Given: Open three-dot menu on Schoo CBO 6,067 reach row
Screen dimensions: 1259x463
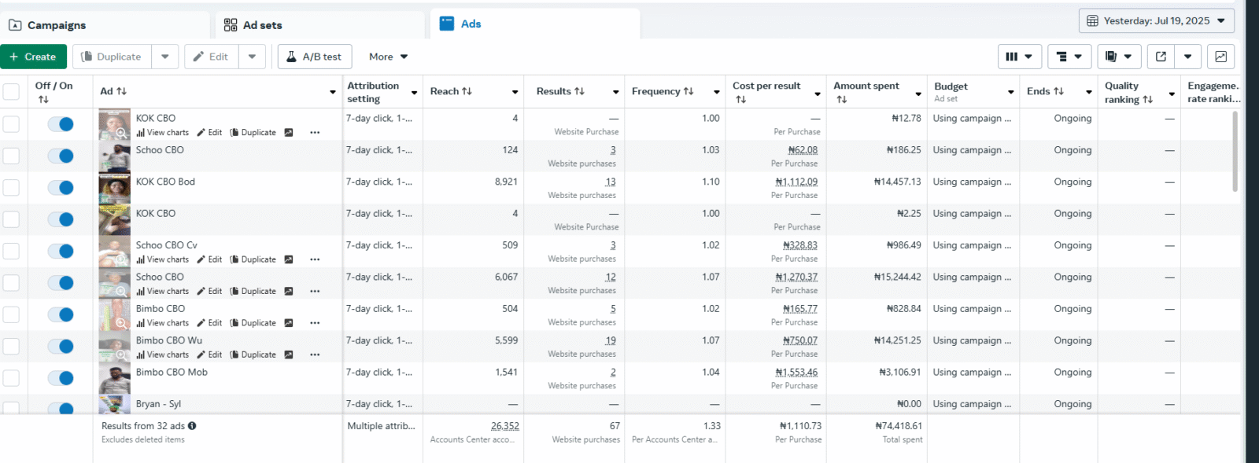Looking at the screenshot, I should click(x=315, y=291).
